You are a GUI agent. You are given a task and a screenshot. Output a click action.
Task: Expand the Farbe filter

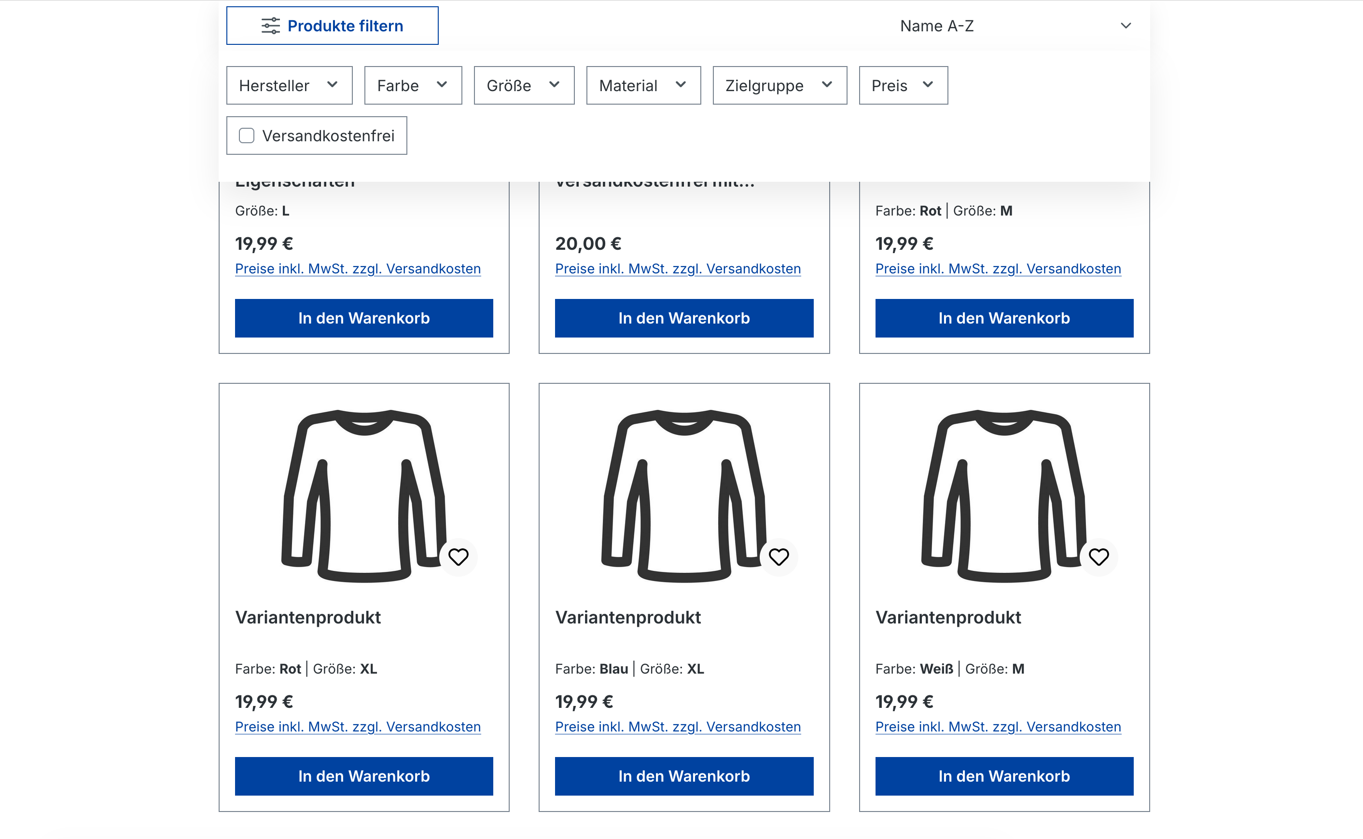413,85
